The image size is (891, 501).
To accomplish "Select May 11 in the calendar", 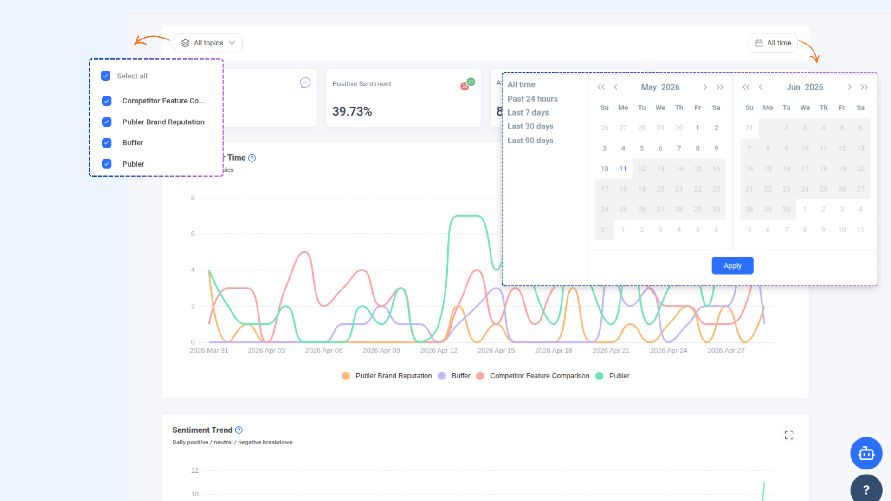I will click(x=623, y=168).
